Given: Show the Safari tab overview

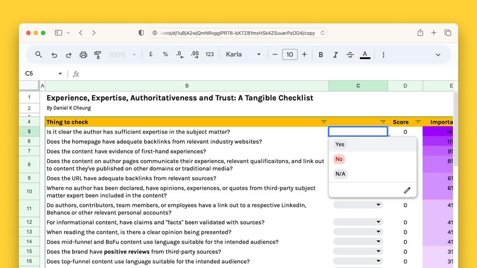Looking at the screenshot, I should (x=448, y=33).
